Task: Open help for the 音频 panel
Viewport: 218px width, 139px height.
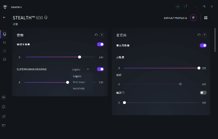Action: [x=102, y=35]
